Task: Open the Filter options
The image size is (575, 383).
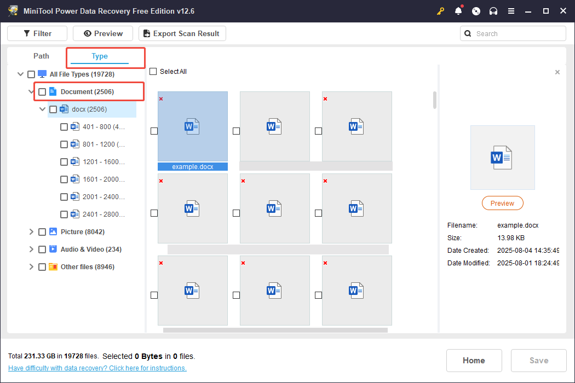Action: 37,33
